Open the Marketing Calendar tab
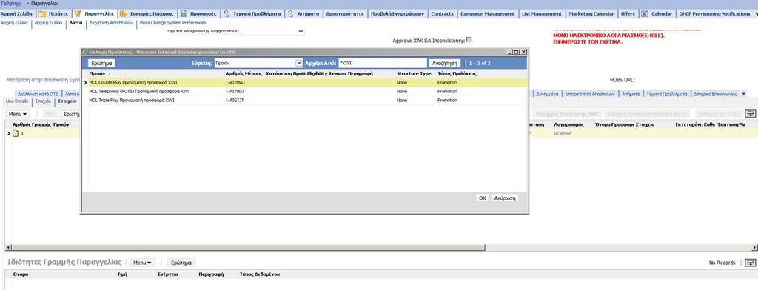This screenshot has width=758, height=290. tap(591, 13)
